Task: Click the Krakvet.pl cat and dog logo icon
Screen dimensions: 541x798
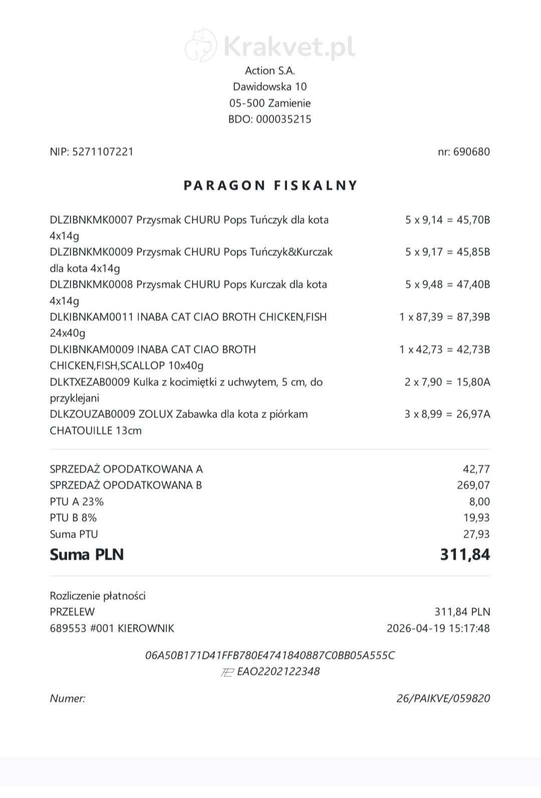Action: (x=201, y=46)
